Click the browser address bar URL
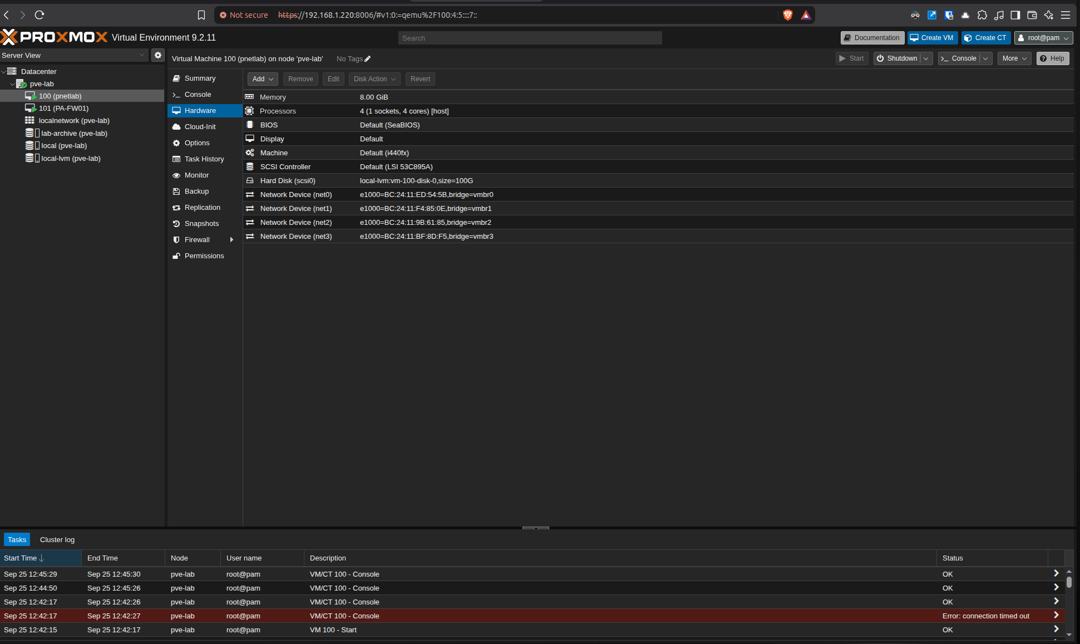Screen dimensions: 1080x644 [377, 15]
